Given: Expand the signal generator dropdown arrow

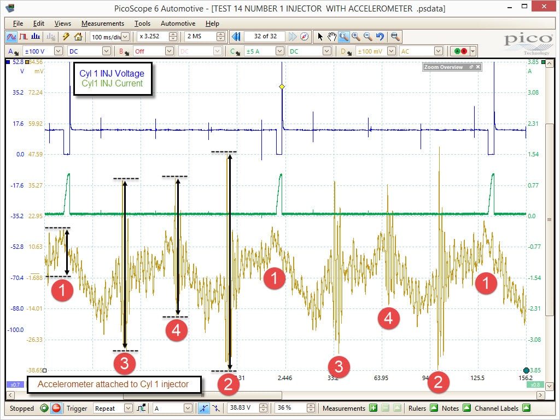Looking at the screenshot, I should click(473, 51).
